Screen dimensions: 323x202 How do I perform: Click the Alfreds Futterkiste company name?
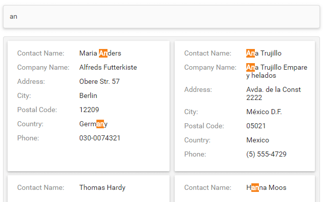coord(108,67)
